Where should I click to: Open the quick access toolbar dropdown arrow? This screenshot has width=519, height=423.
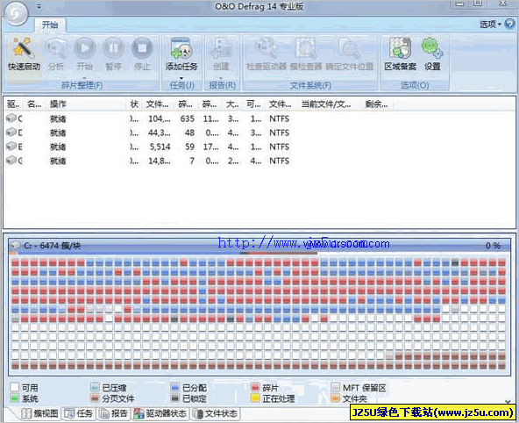[39, 7]
